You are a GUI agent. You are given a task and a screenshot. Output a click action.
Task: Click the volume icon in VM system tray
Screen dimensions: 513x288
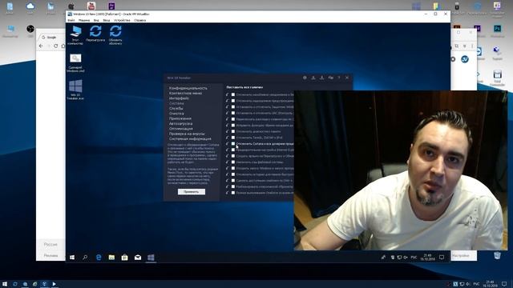(406, 258)
